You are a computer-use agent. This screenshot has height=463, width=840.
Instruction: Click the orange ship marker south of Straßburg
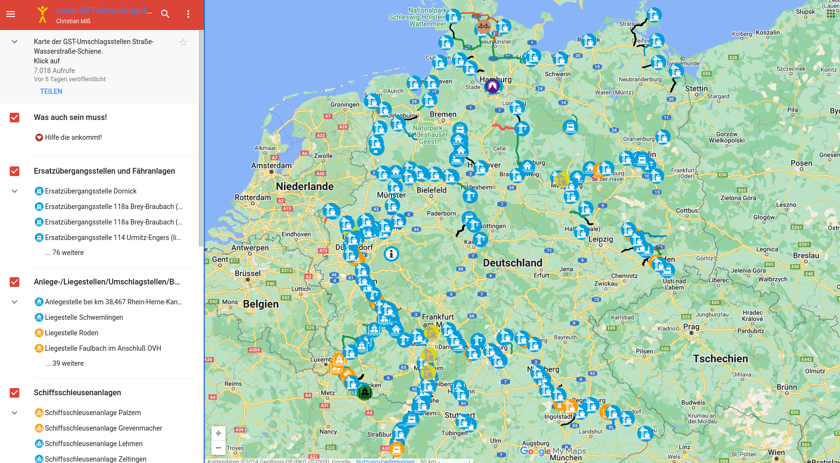[396, 449]
